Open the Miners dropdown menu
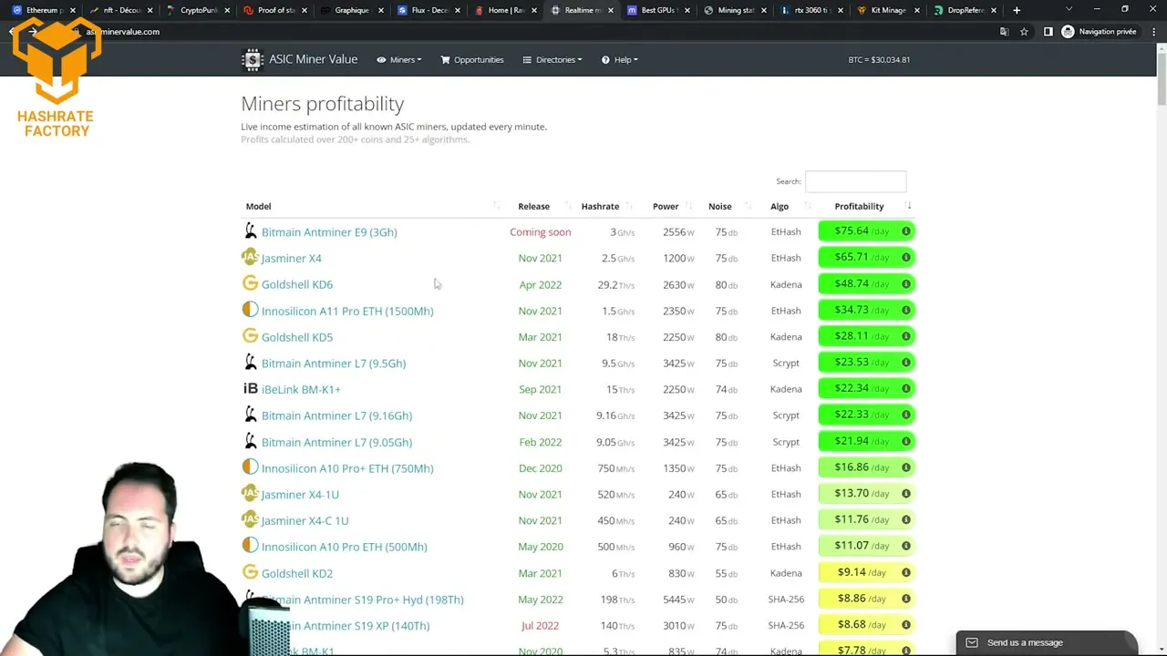 point(399,59)
